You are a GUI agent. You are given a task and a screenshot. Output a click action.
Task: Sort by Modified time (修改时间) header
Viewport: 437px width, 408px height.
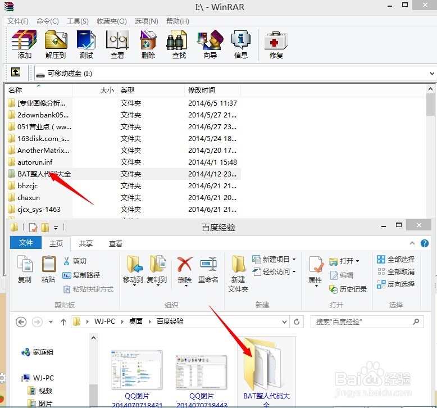tap(213, 90)
